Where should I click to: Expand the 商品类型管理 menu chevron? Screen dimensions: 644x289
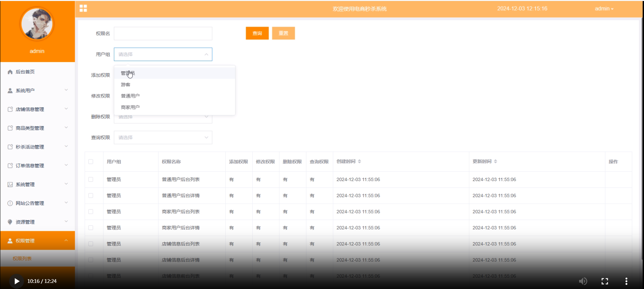pos(66,127)
